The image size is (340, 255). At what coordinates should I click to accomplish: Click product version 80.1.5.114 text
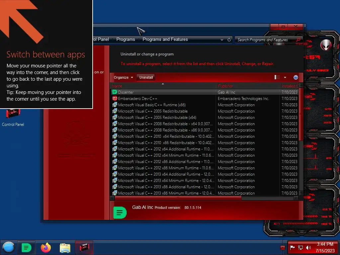pyautogui.click(x=193, y=208)
